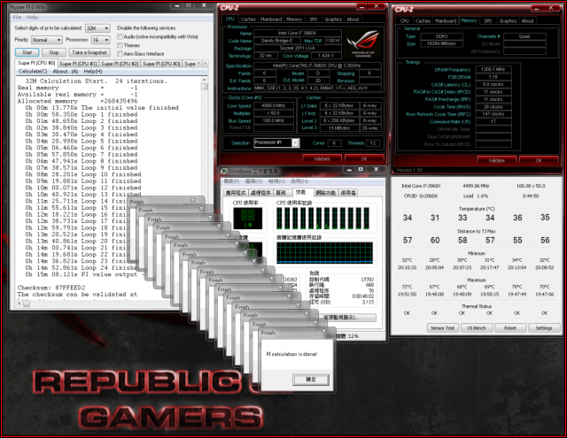567x438 pixels.
Task: Select Super PI [CPU #3] tab
Action: (161, 64)
